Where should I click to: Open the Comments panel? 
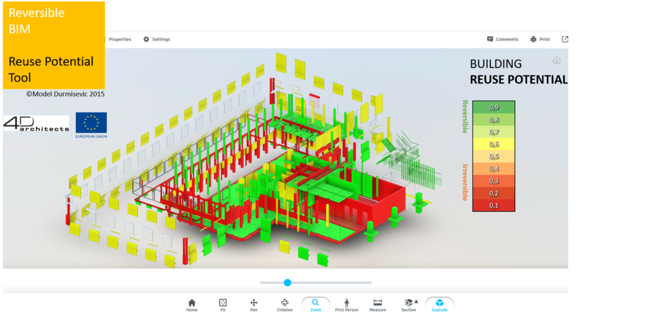coord(502,39)
